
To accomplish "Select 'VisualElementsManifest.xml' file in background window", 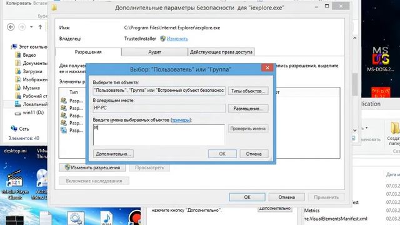I will coord(336,219).
